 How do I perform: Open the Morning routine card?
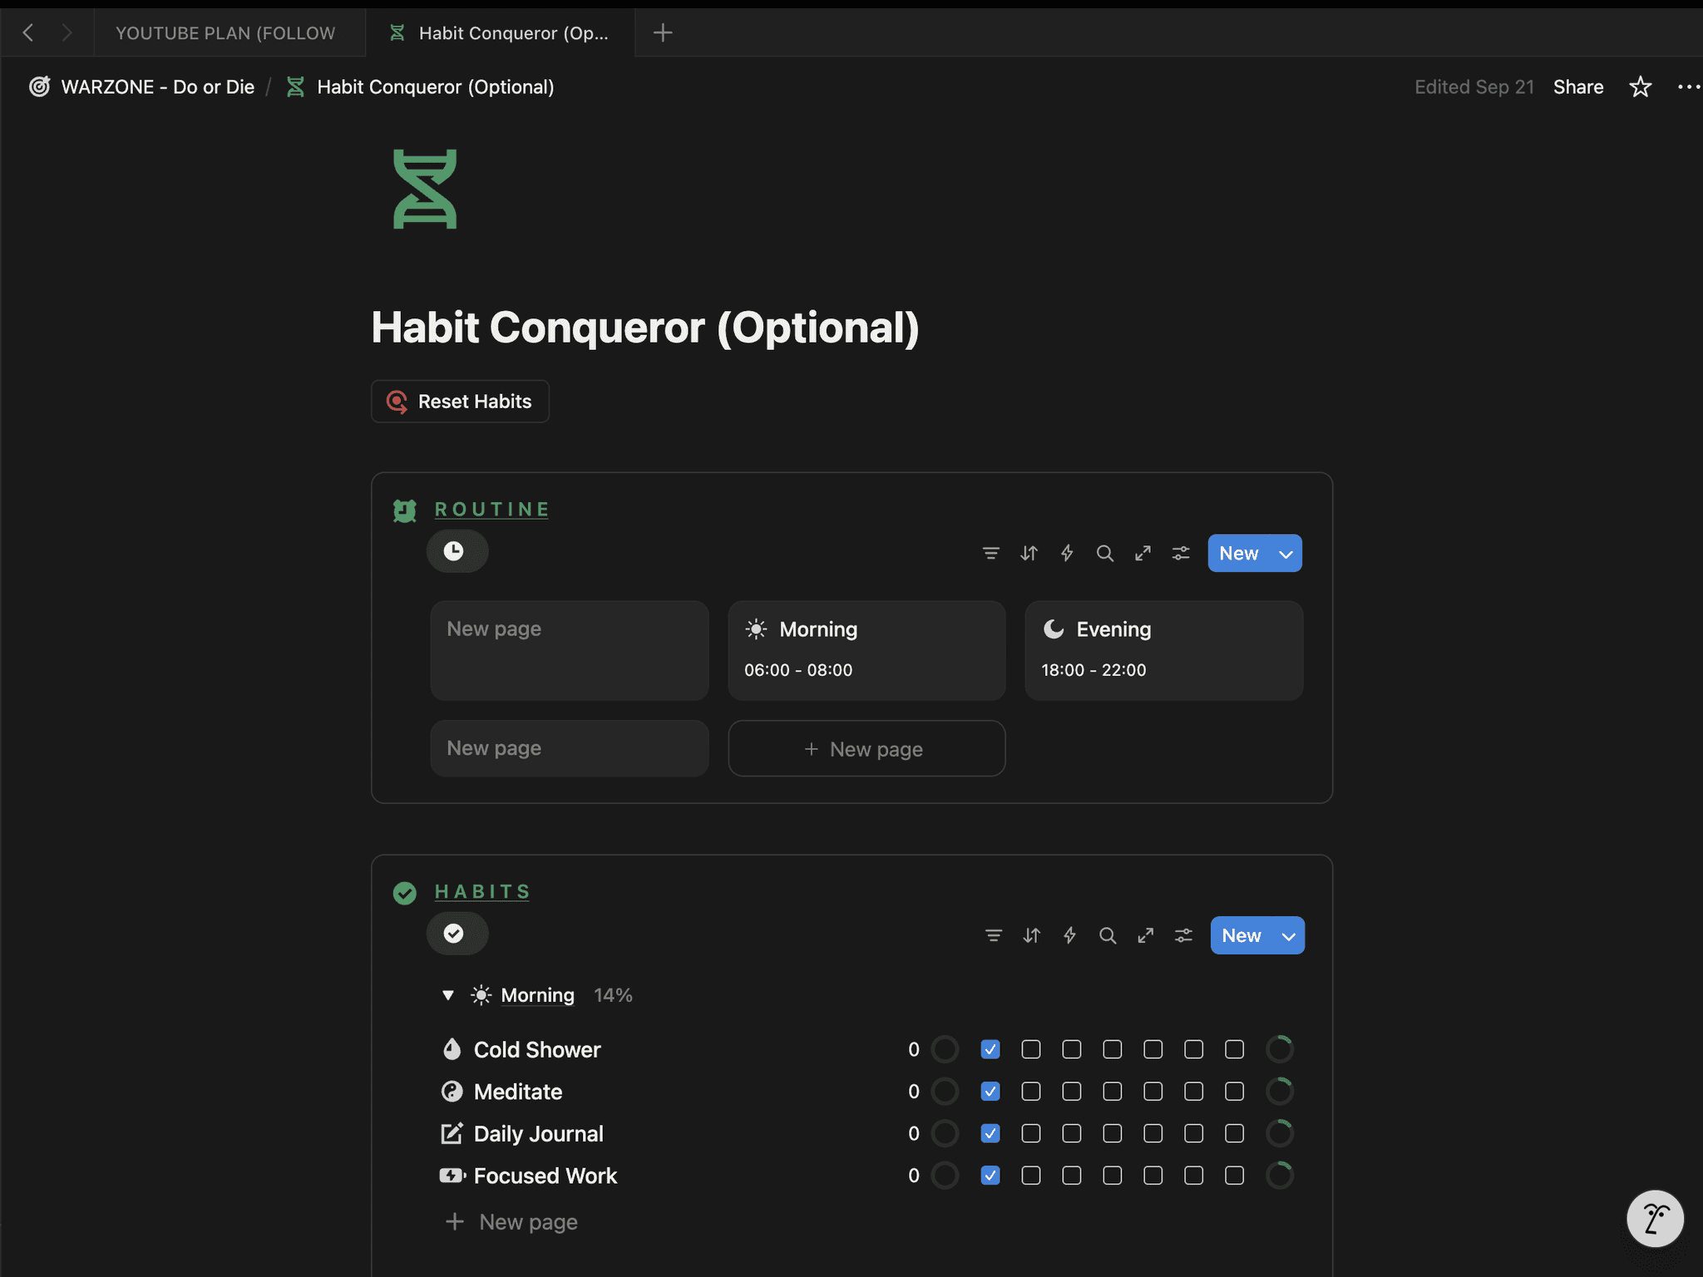866,651
